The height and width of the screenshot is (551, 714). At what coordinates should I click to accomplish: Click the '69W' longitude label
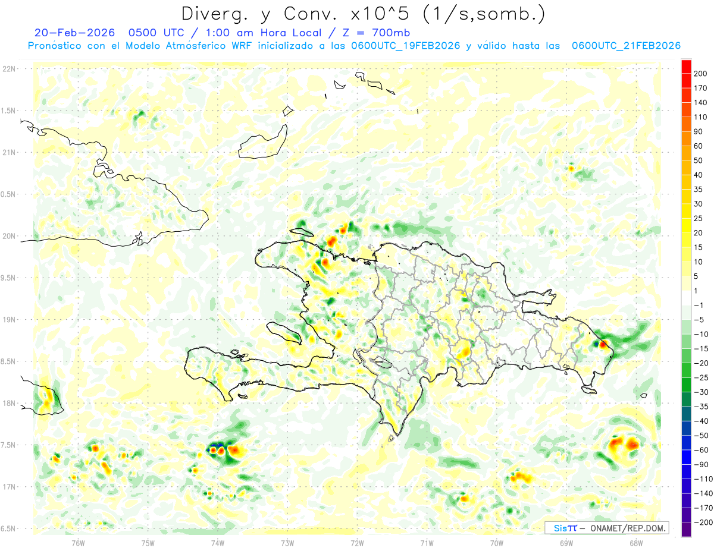click(x=566, y=543)
